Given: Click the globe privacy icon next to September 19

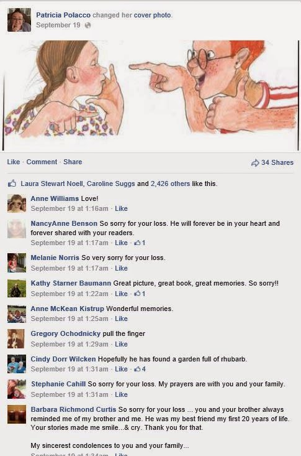Looking at the screenshot, I should click(x=88, y=26).
